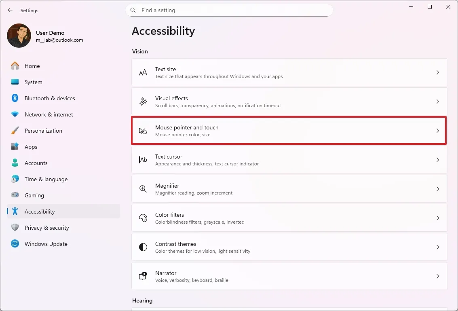Select the Bluetooth & devices sidebar icon
Image resolution: width=458 pixels, height=311 pixels.
15,98
